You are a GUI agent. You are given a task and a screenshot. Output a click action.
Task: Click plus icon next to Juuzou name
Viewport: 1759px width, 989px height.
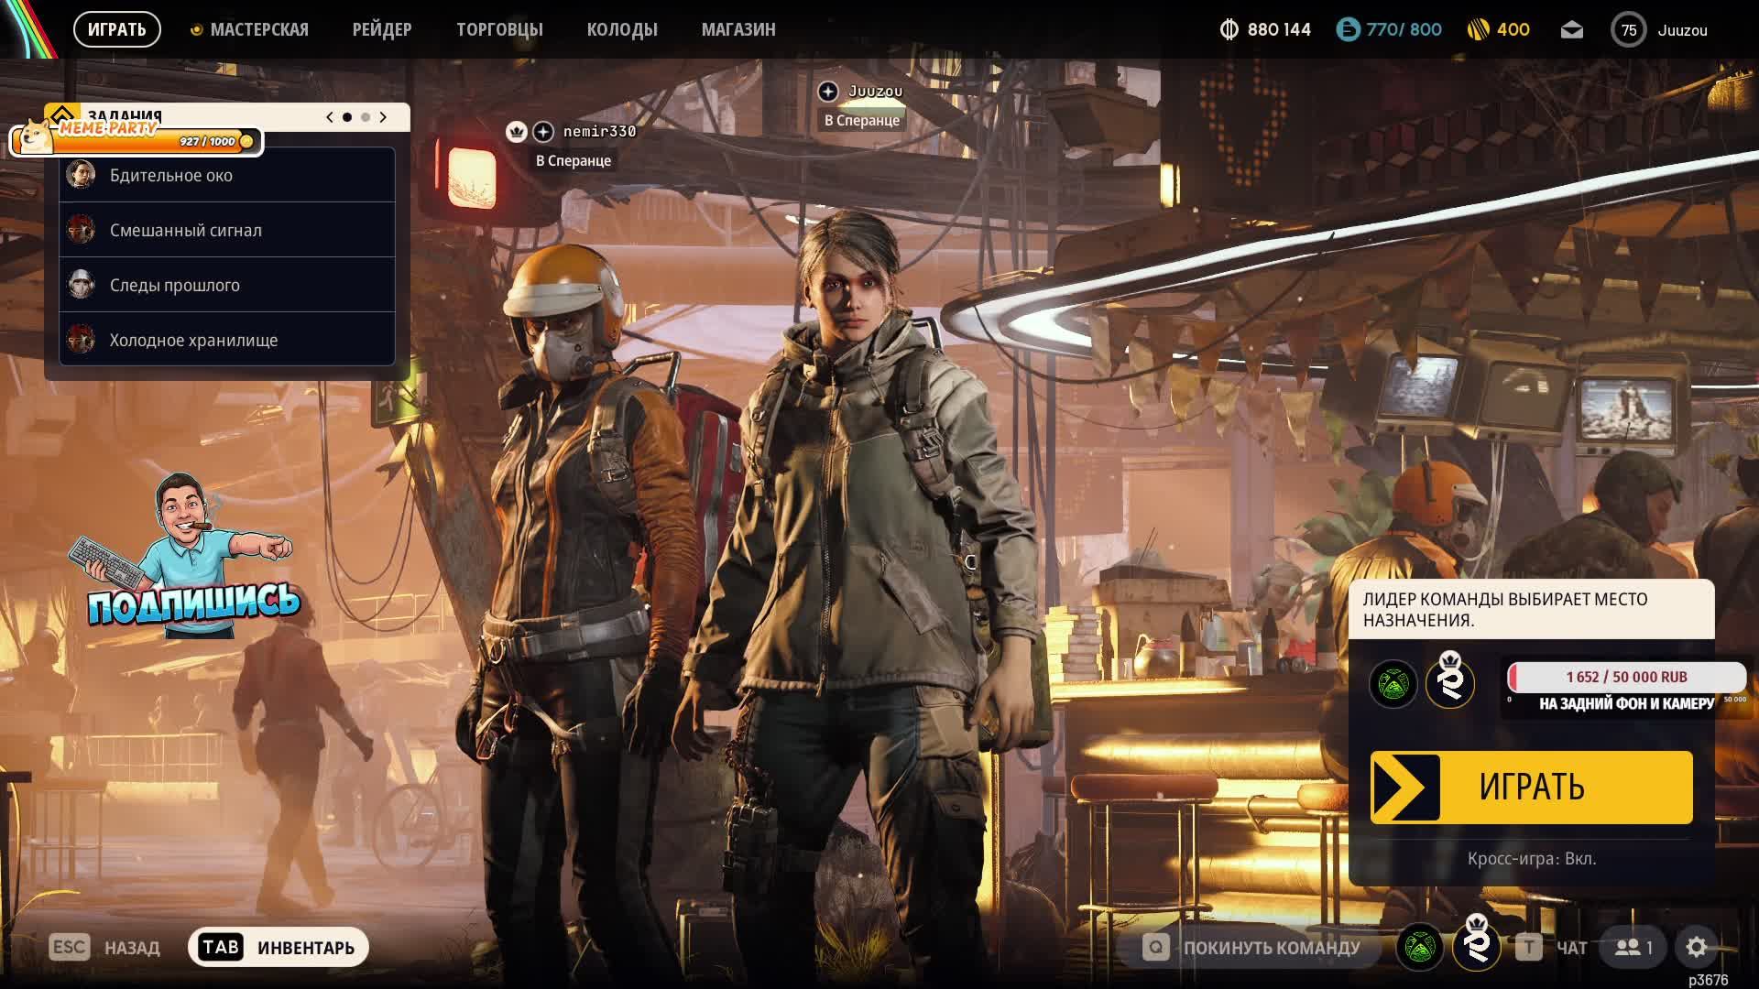tap(828, 92)
